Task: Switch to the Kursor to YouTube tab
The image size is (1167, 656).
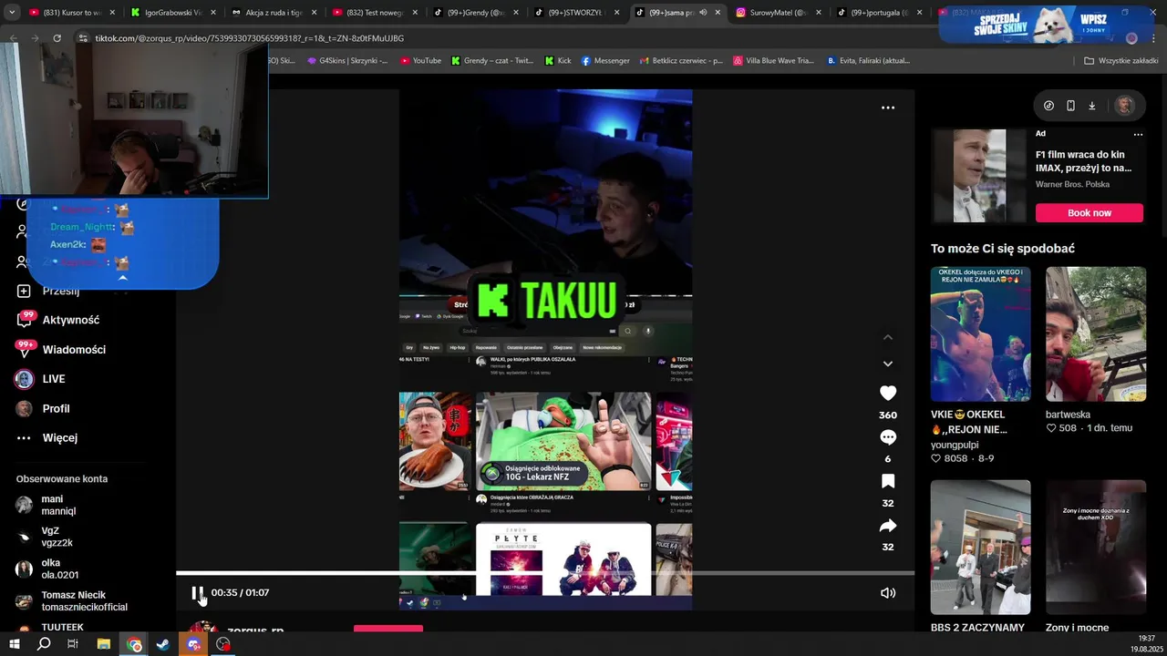Action: click(x=71, y=13)
